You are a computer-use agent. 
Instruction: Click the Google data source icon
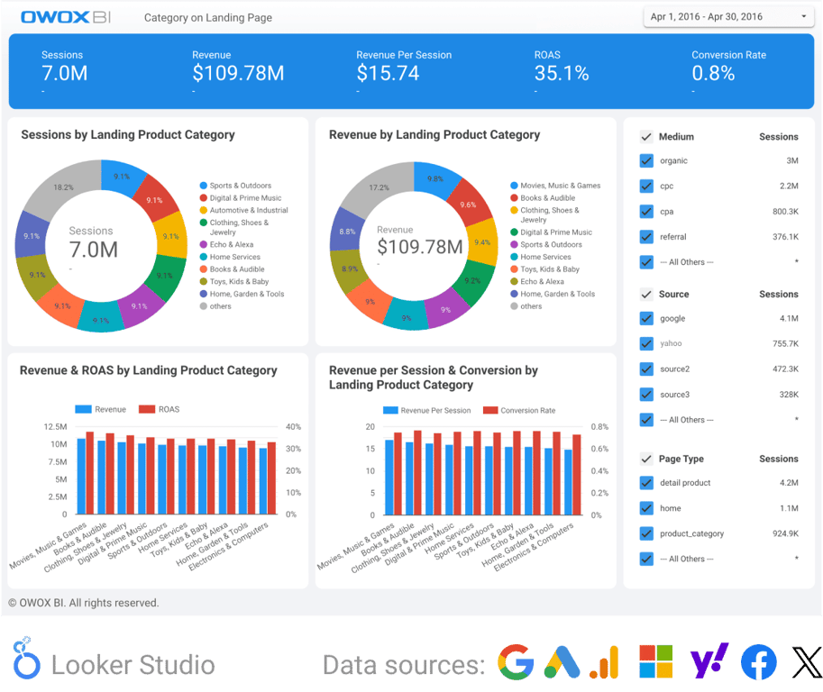point(516,662)
